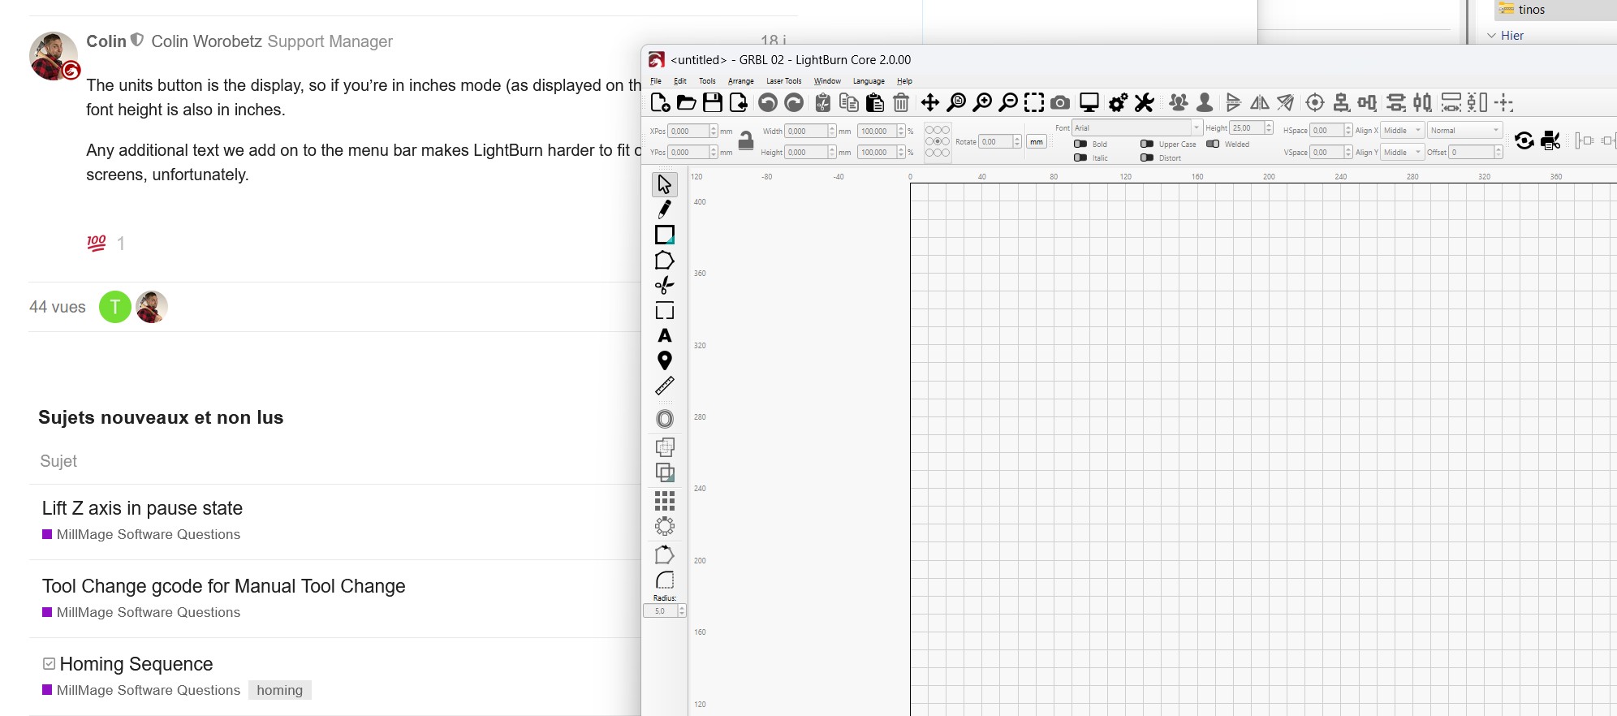The image size is (1617, 716).
Task: Open the File menu
Action: pos(656,81)
